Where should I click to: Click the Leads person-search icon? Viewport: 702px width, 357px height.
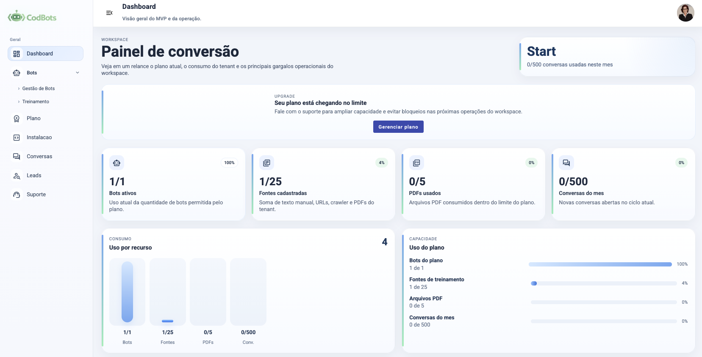point(17,176)
